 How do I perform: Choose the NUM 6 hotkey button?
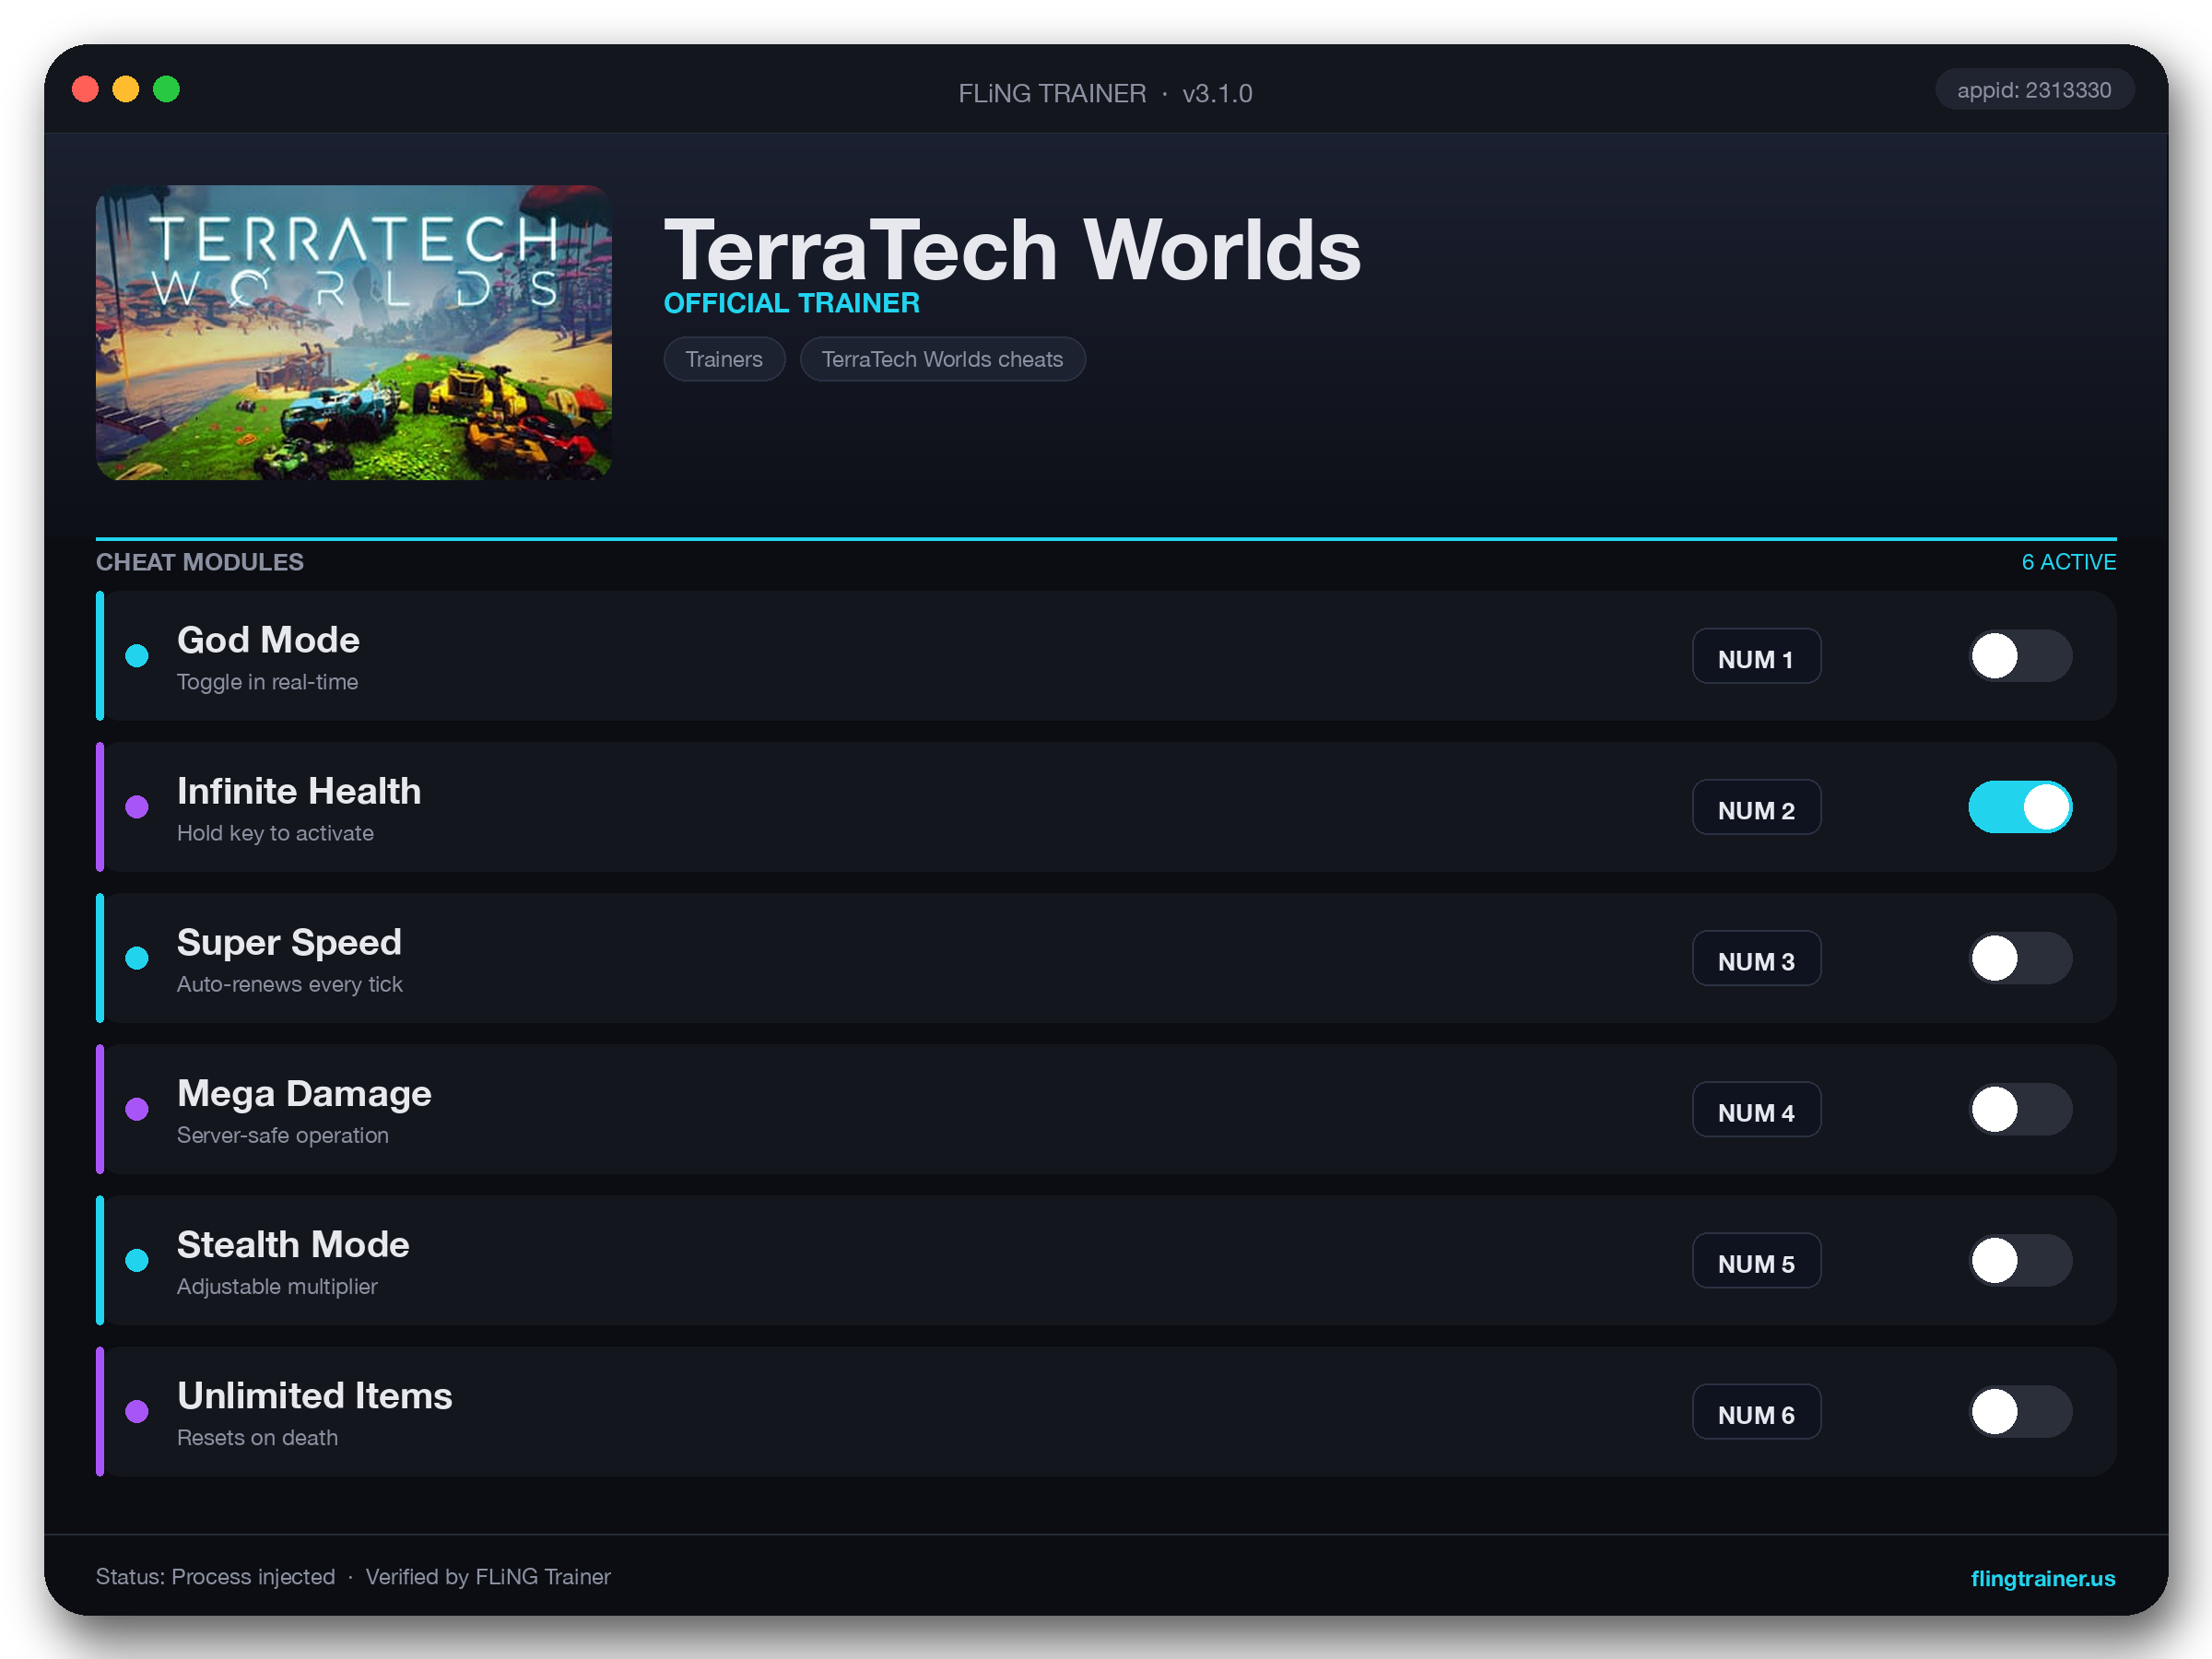1756,1411
